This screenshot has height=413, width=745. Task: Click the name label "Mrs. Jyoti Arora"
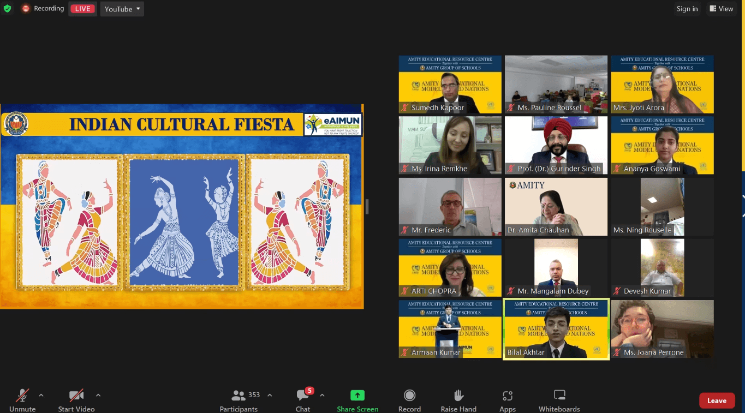(x=639, y=108)
